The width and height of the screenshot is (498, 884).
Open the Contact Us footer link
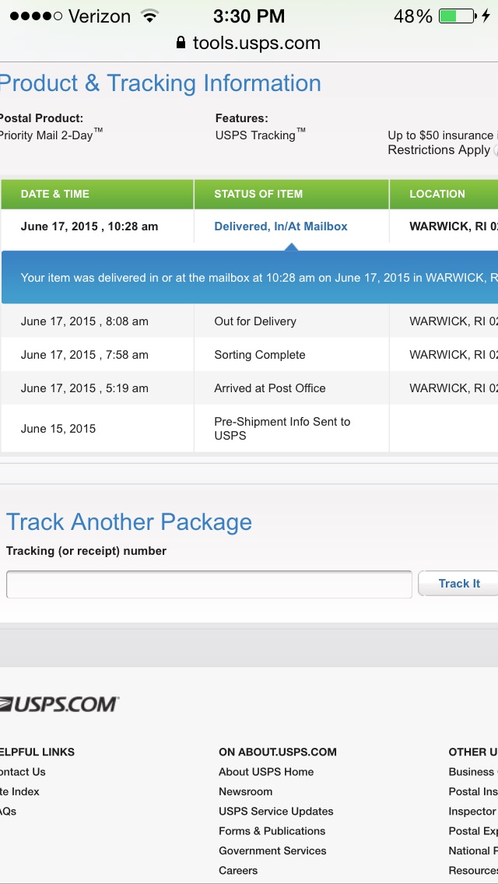tap(23, 772)
